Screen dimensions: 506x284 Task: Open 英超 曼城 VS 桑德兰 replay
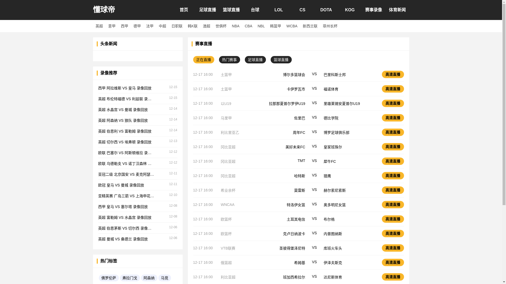click(x=123, y=239)
